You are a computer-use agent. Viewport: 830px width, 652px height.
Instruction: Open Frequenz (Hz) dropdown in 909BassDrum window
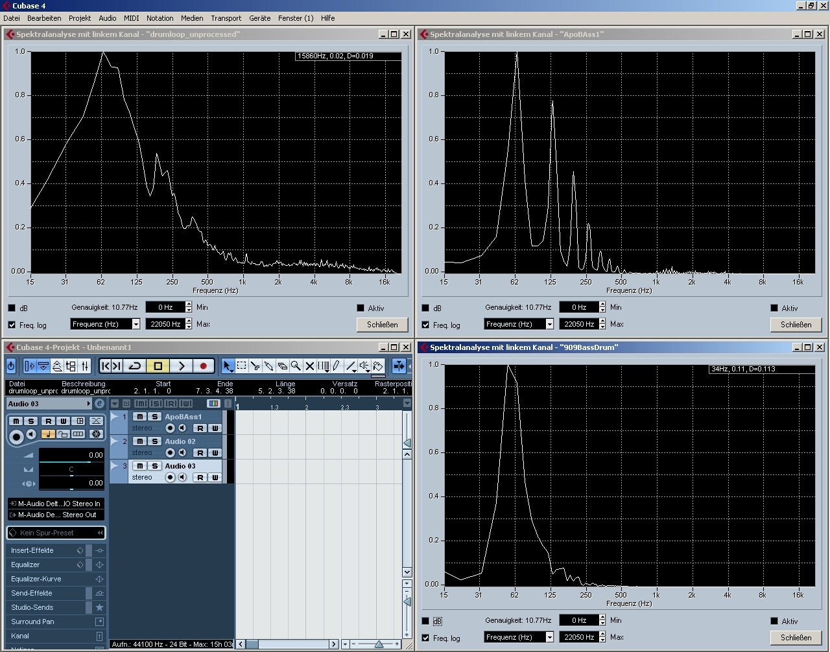click(x=519, y=637)
